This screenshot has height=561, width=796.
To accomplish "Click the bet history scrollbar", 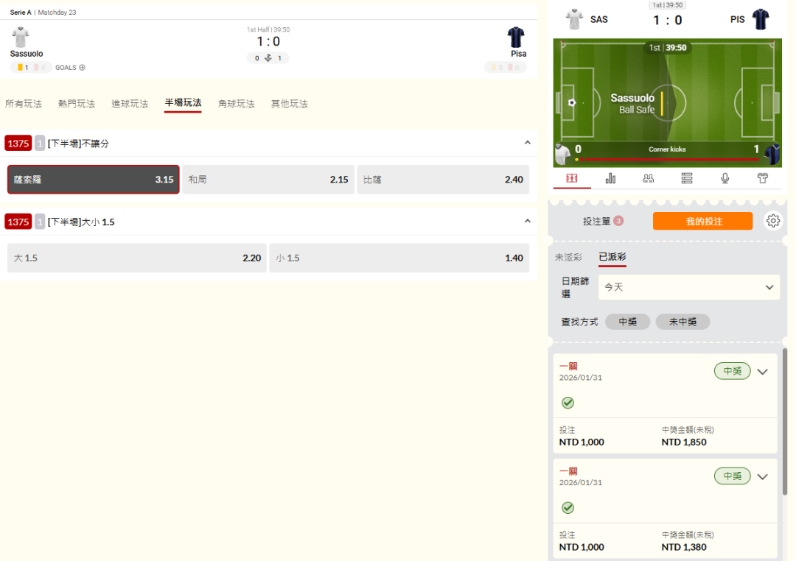I will [785, 421].
